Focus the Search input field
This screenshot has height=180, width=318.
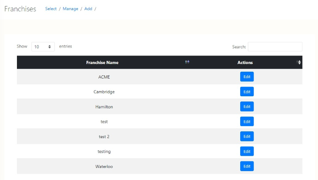pos(275,47)
